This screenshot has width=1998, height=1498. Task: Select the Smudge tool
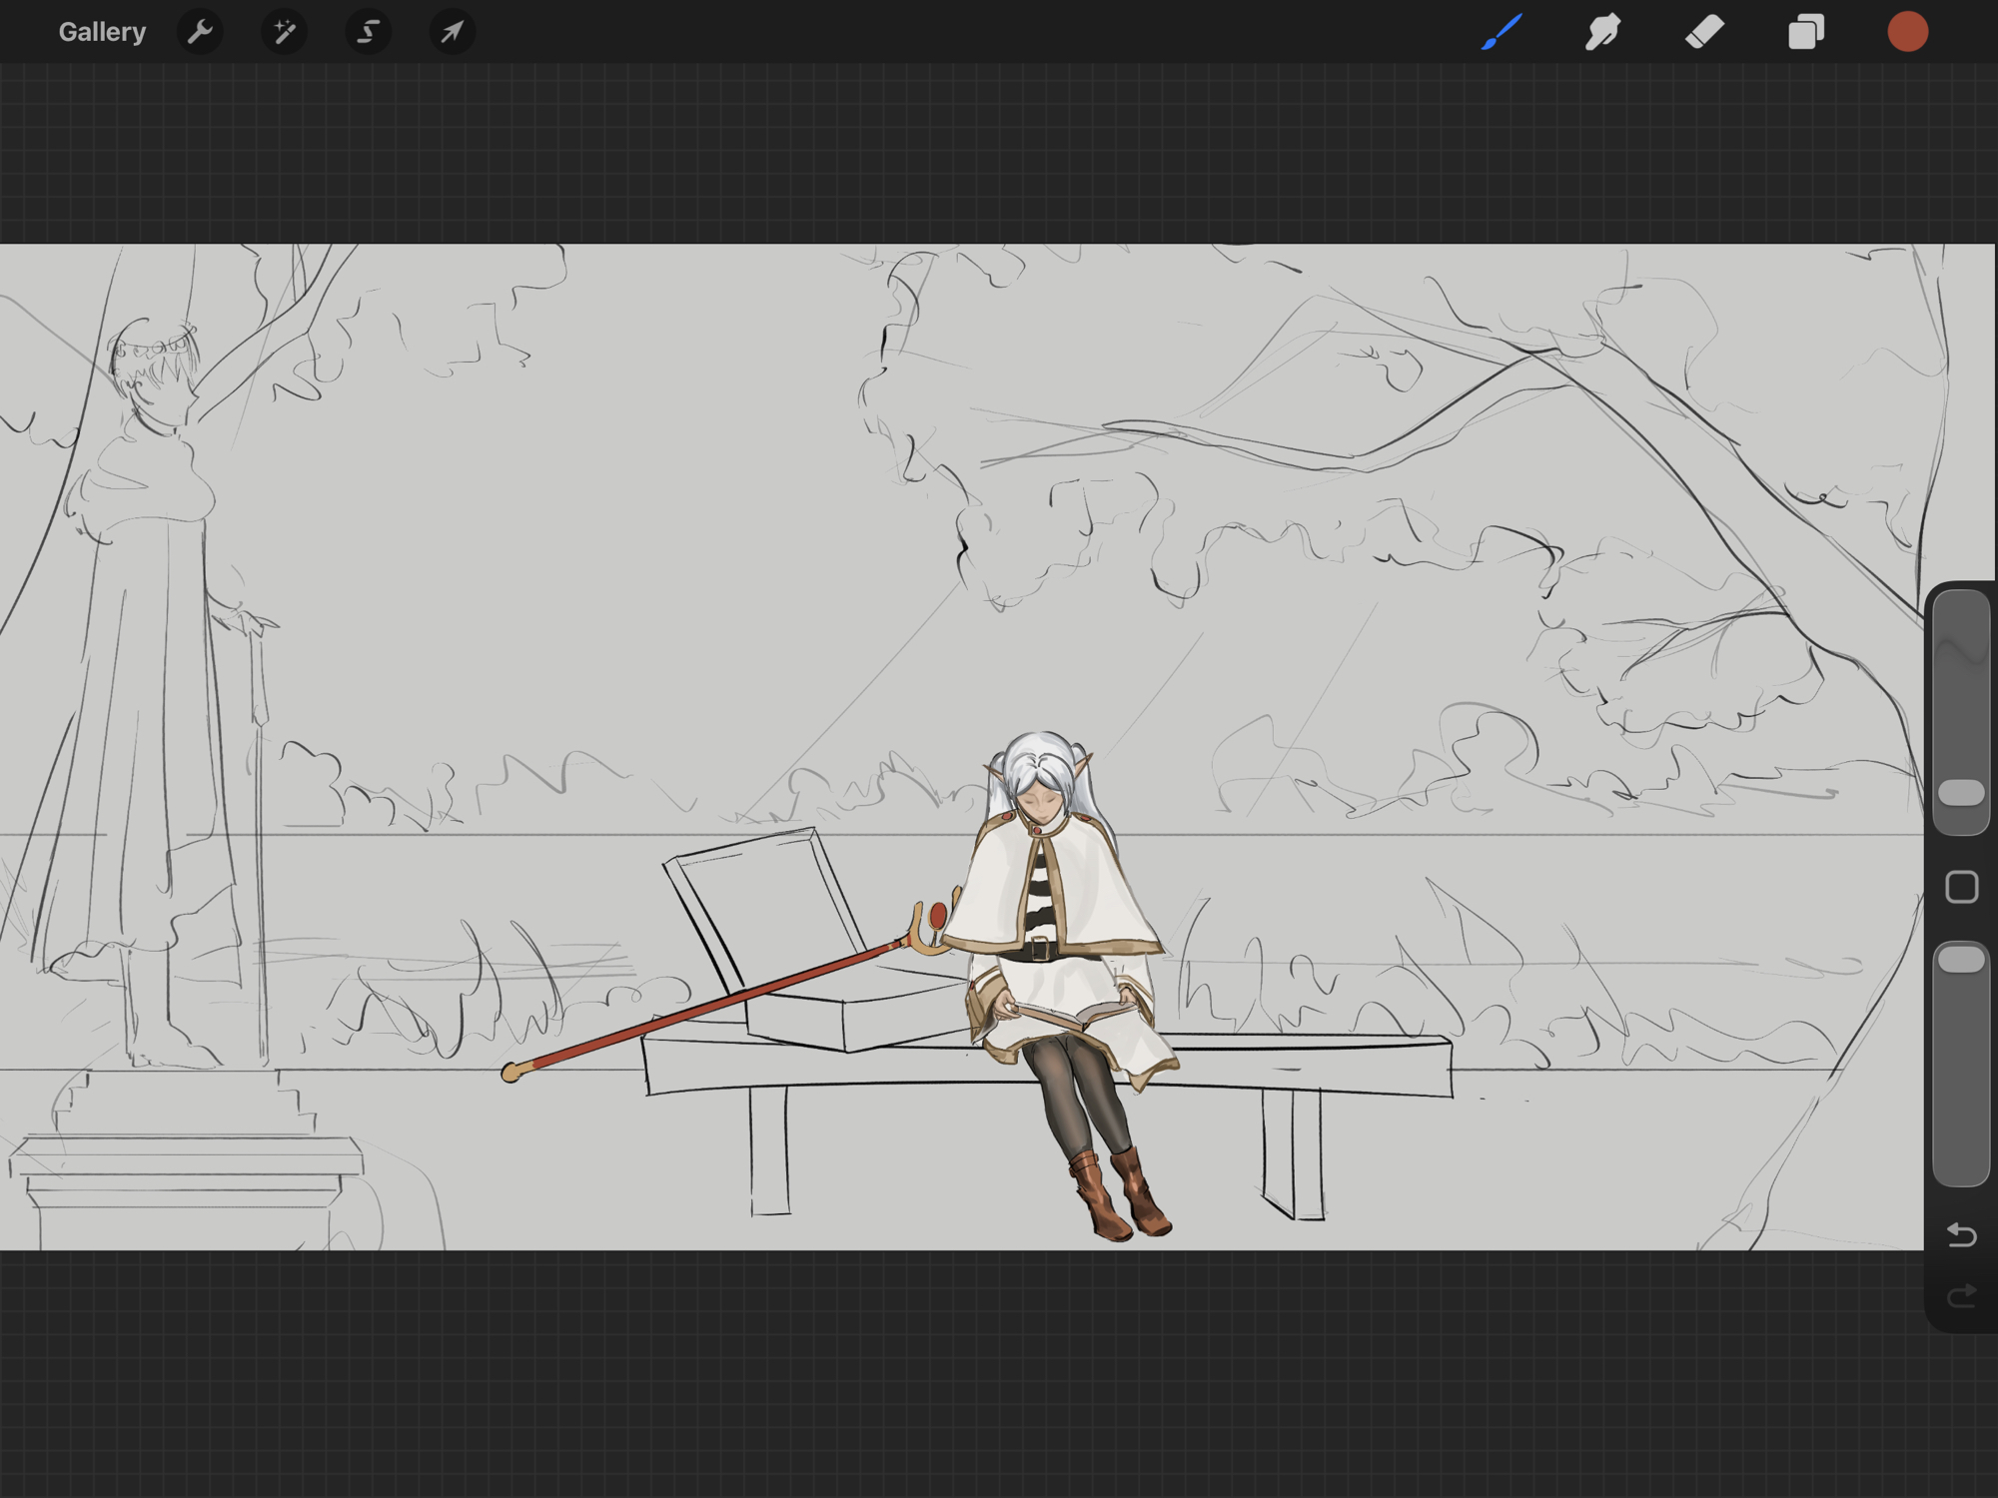1602,32
